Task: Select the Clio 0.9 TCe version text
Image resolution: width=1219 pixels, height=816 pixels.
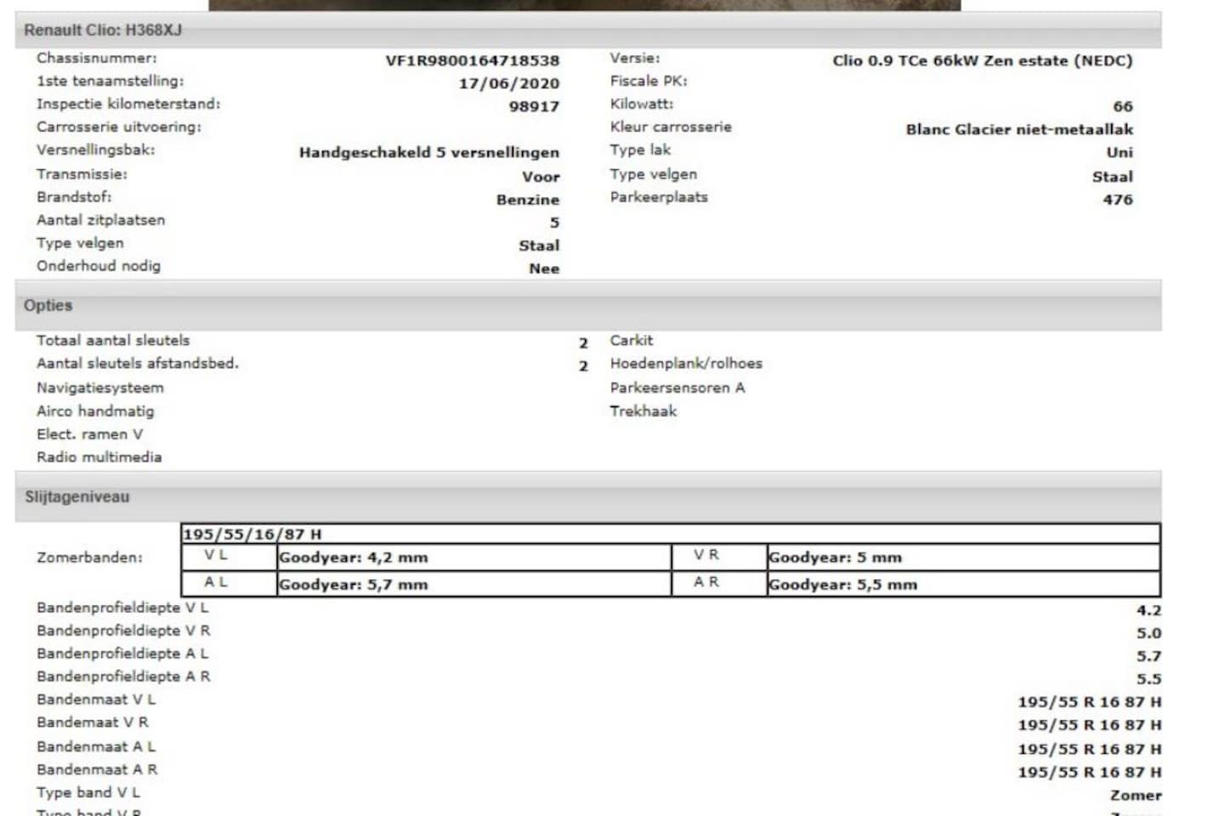Action: coord(982,60)
